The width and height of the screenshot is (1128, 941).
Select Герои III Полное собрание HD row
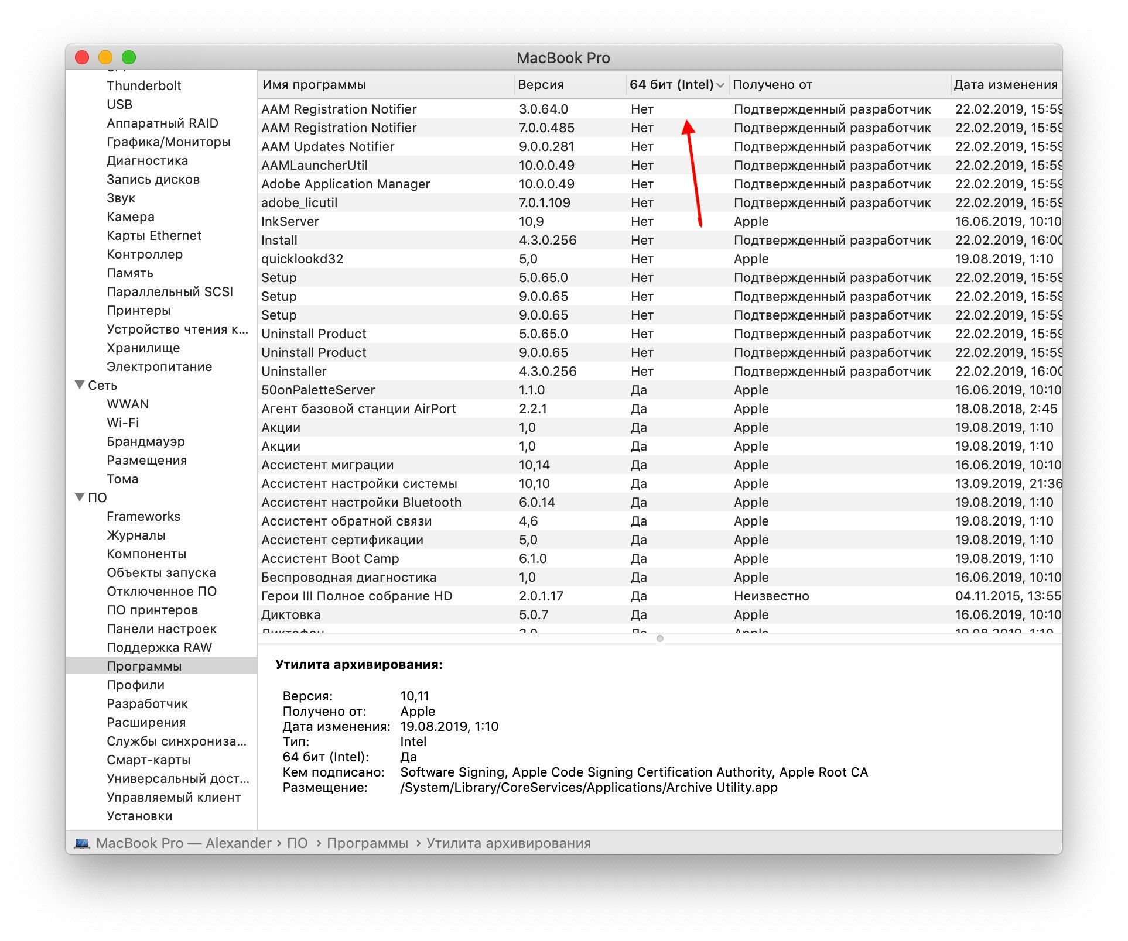coord(659,596)
